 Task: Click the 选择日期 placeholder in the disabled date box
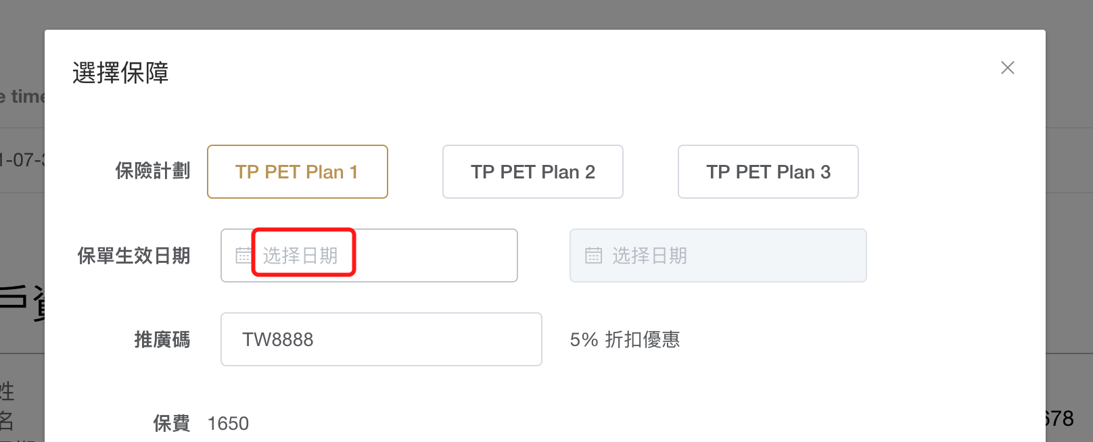coord(650,255)
